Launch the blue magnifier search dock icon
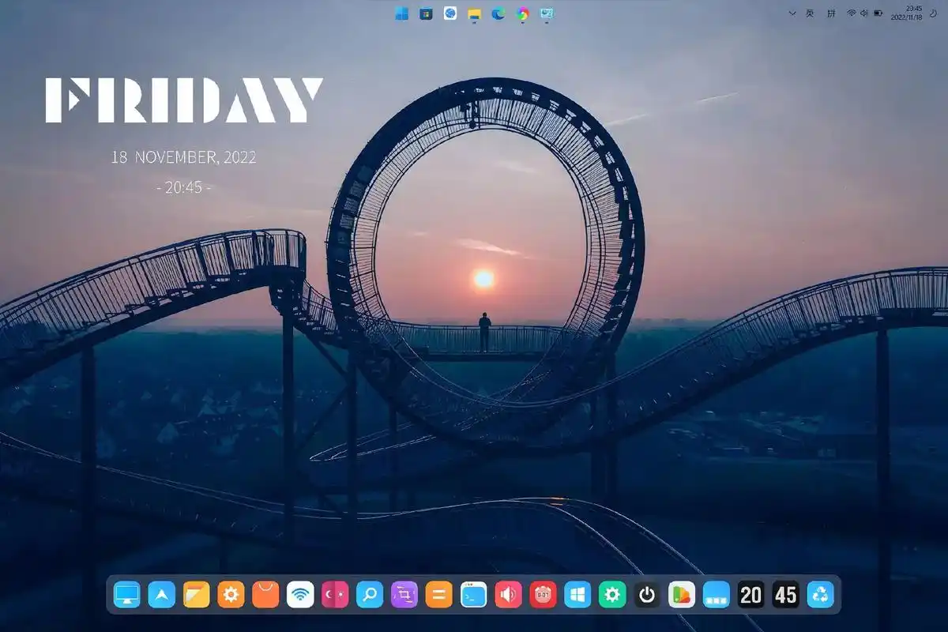 coord(369,594)
